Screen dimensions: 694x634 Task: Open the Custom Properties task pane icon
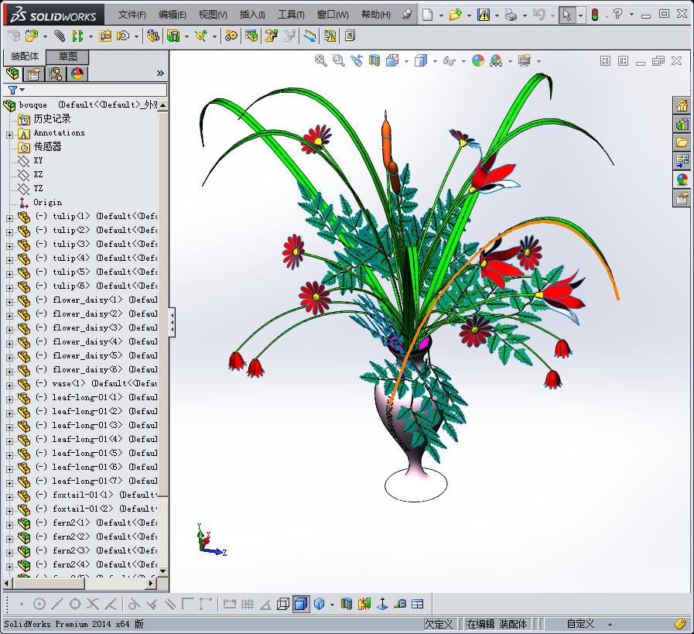tap(682, 198)
